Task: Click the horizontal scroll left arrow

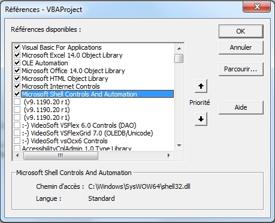Action: [x=17, y=155]
